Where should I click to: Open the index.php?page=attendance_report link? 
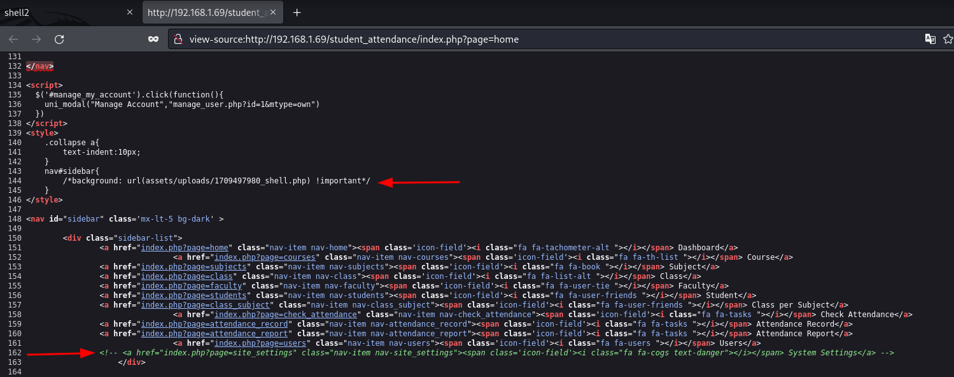click(x=216, y=334)
